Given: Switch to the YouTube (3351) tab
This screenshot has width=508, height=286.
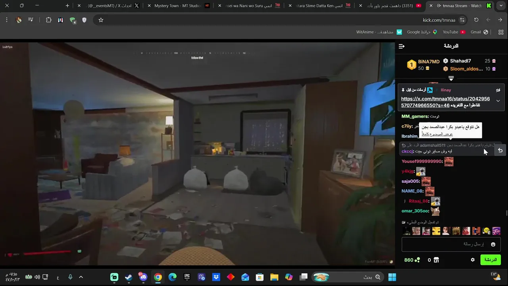Looking at the screenshot, I should click(x=389, y=6).
